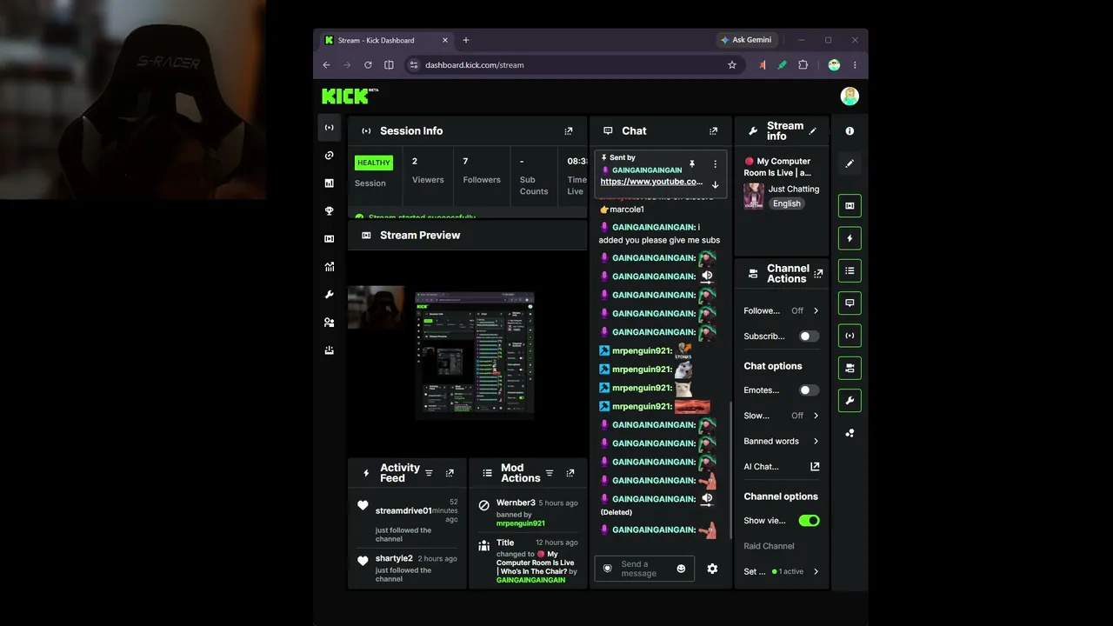Image resolution: width=1113 pixels, height=626 pixels.
Task: Expand Followers-only chat options
Action: (816, 310)
